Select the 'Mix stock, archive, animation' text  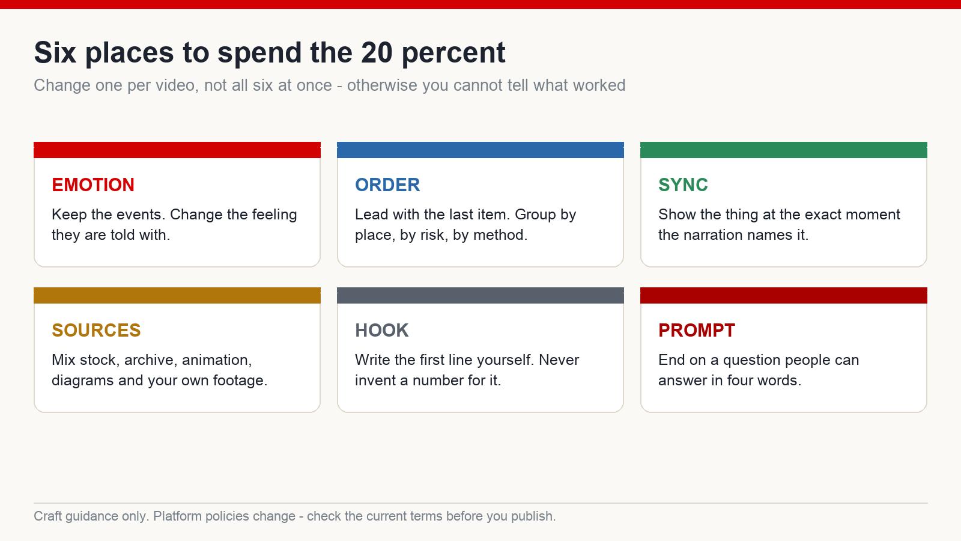pyautogui.click(x=160, y=370)
